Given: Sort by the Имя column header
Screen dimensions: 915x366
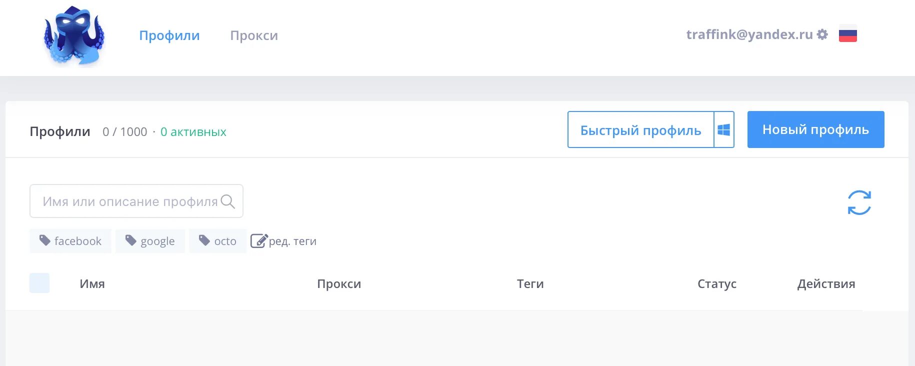Looking at the screenshot, I should 92,283.
